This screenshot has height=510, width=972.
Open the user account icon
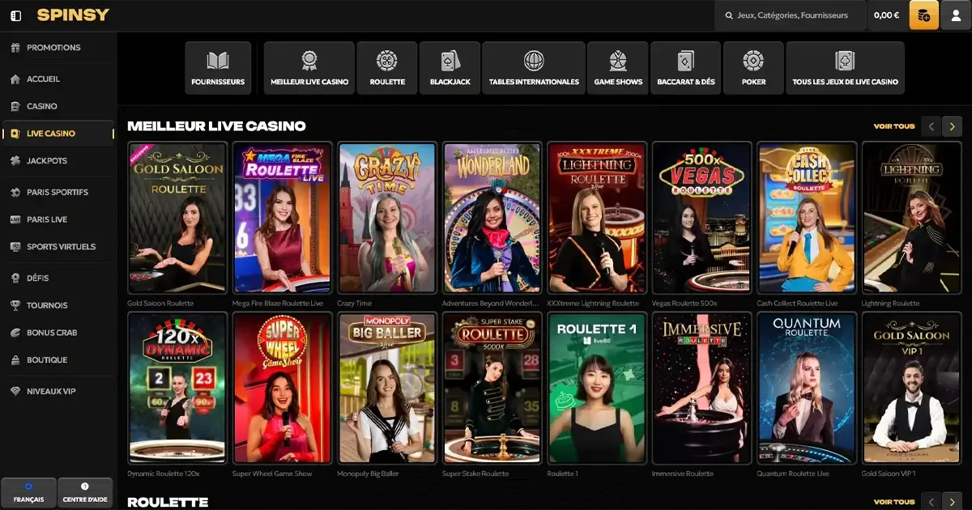(x=957, y=15)
